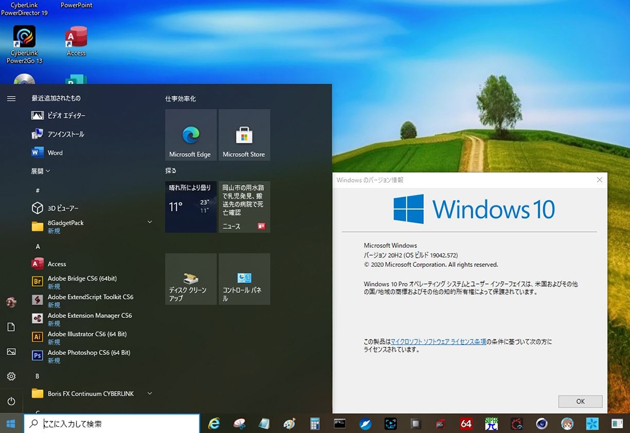Launch Adobe ExtendScript Toolkit CS6
The height and width of the screenshot is (433, 630).
[x=92, y=300]
